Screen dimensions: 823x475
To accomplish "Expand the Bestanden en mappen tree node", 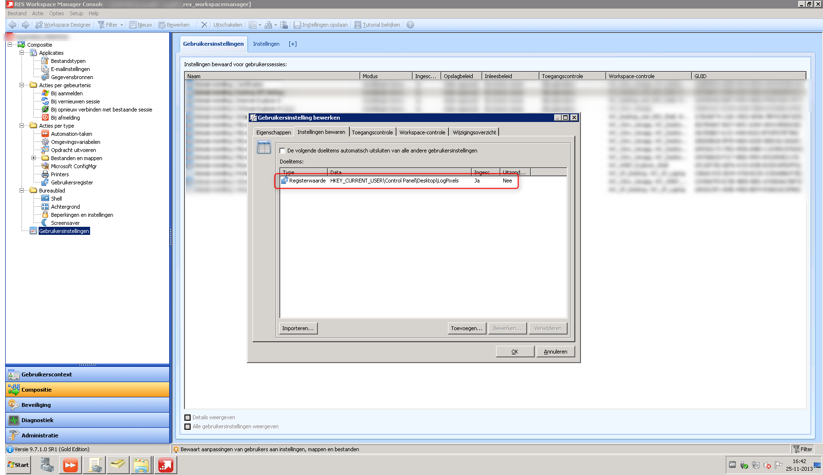I will click(32, 158).
